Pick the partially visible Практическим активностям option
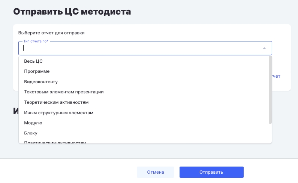This screenshot has height=183, width=298. 55,142
